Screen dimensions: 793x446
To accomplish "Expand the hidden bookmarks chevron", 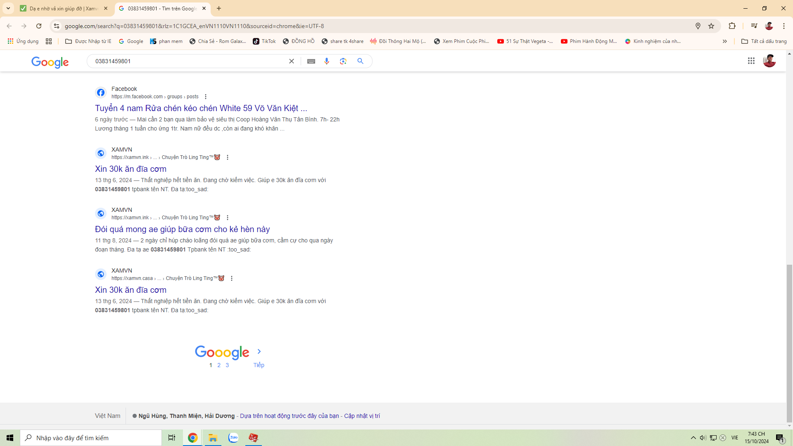I will coord(724,41).
